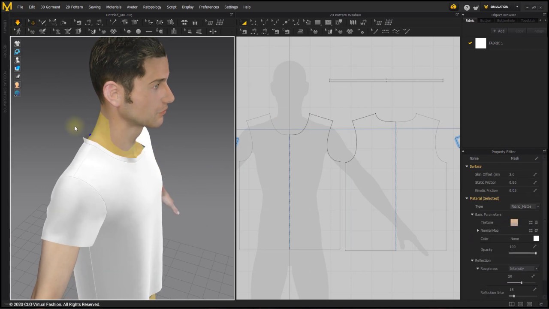Choose the yellow Edit Pattern tool in 2D toolbar

coord(244,22)
